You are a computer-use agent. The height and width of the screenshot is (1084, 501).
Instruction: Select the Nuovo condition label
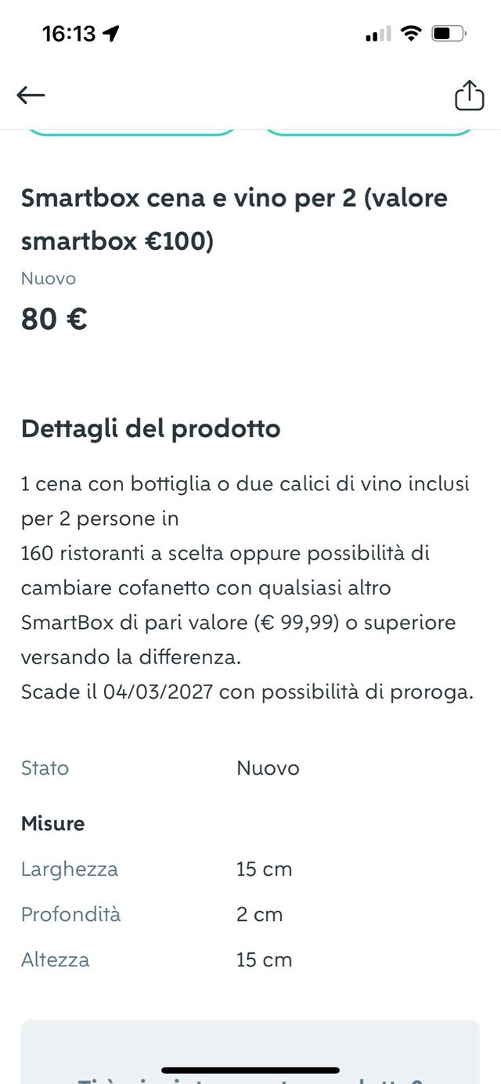pos(48,279)
